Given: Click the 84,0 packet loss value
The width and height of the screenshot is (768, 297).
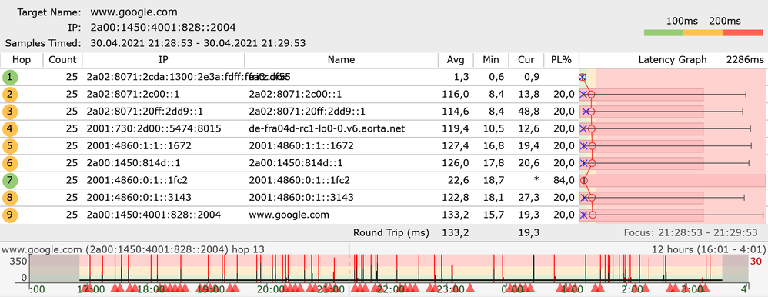Looking at the screenshot, I should click(x=563, y=180).
